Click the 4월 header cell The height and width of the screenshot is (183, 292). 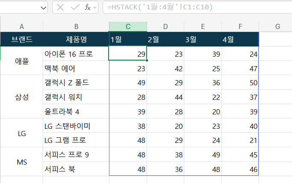(240, 39)
